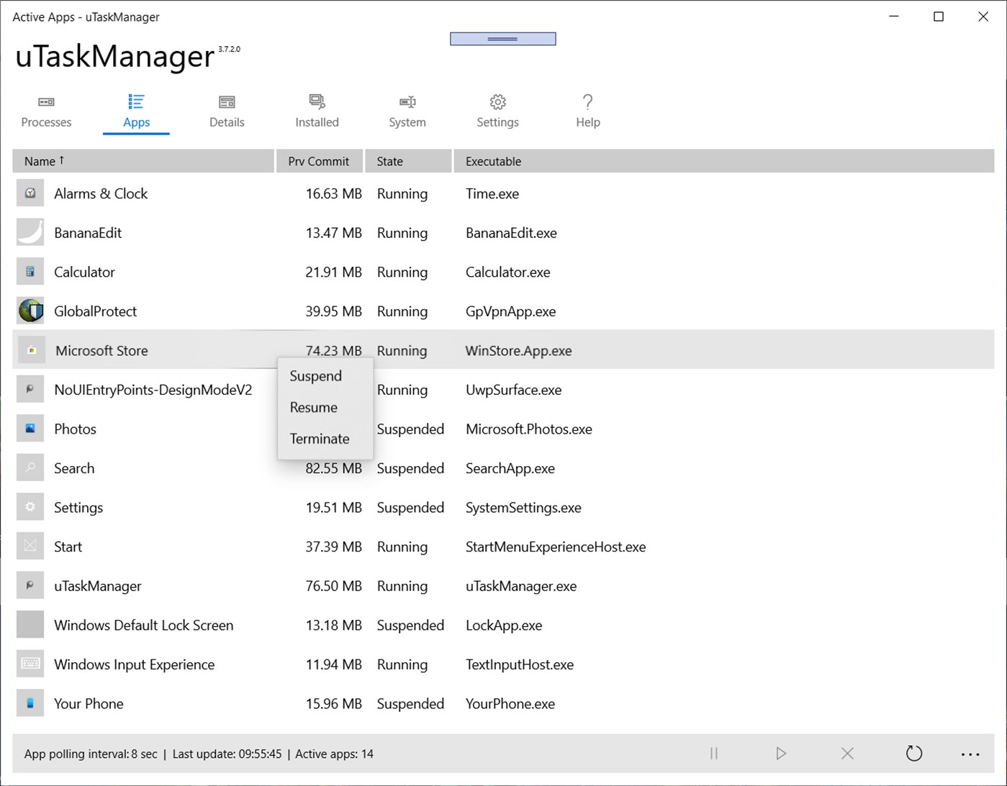Click the BananaEdit crescent app icon

click(30, 232)
